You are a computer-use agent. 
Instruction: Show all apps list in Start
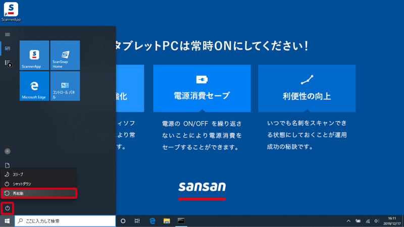tap(8, 63)
